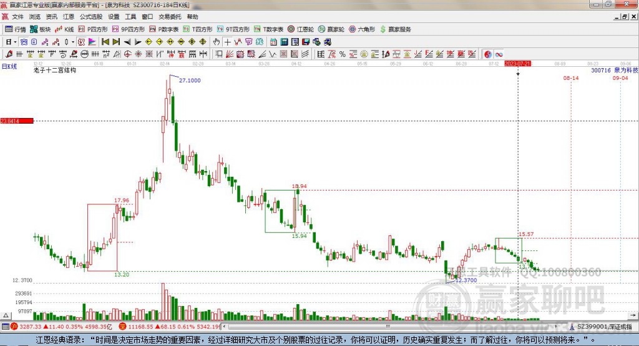Click the calendar icon in toolbar
The image size is (639, 346).
click(273, 42)
